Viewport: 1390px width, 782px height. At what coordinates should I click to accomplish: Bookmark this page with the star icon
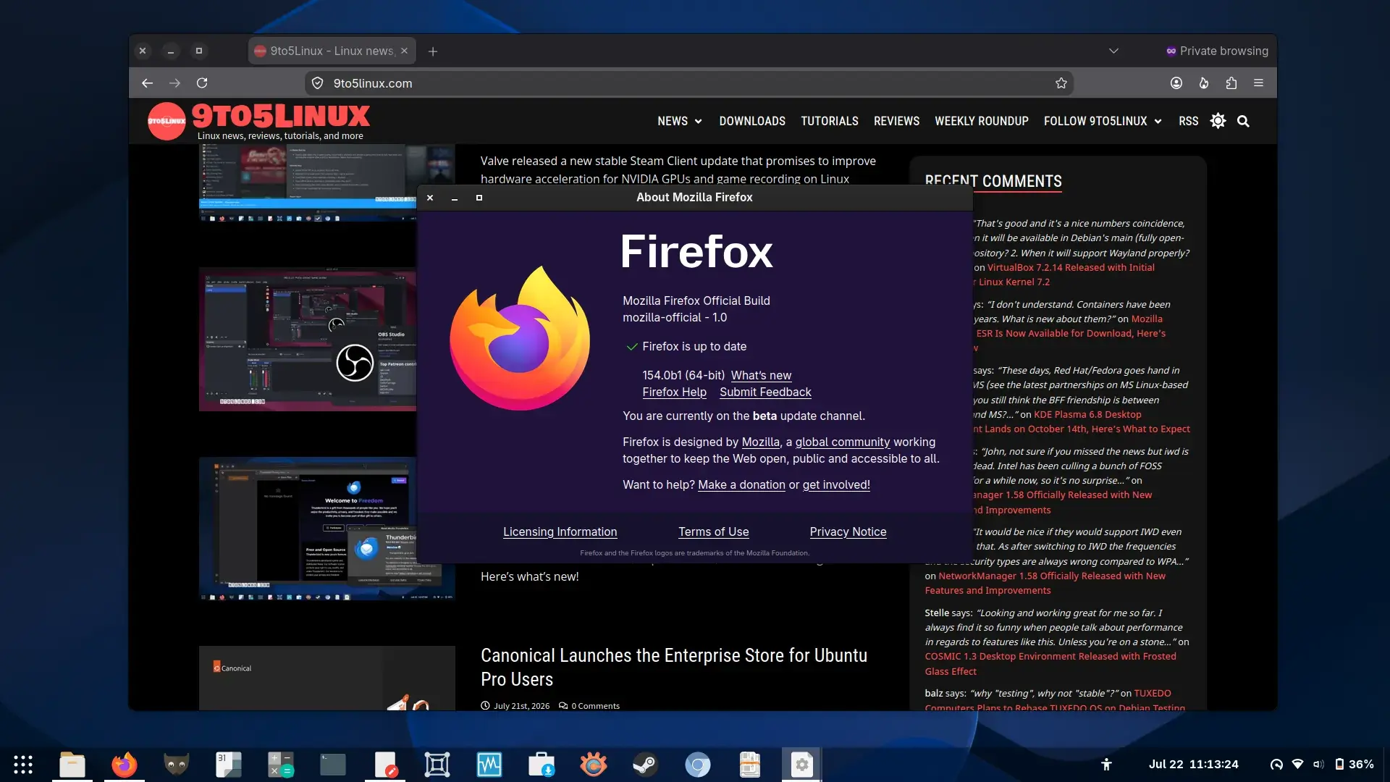[1061, 83]
